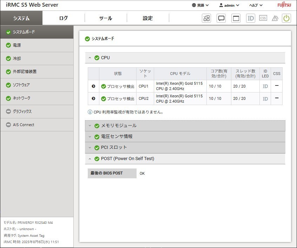Open the message bubble icon

[221, 18]
